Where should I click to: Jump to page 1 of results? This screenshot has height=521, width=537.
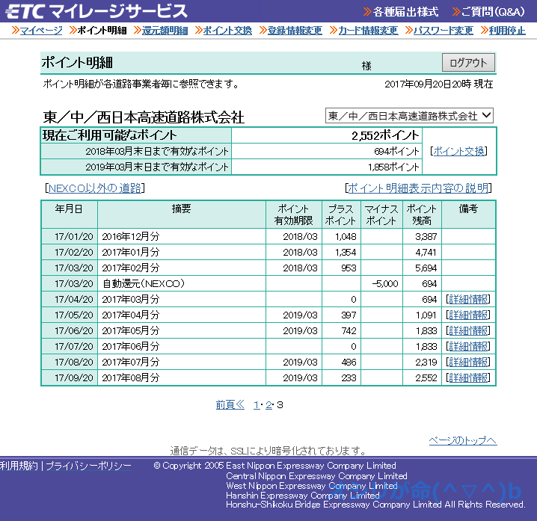pos(257,405)
